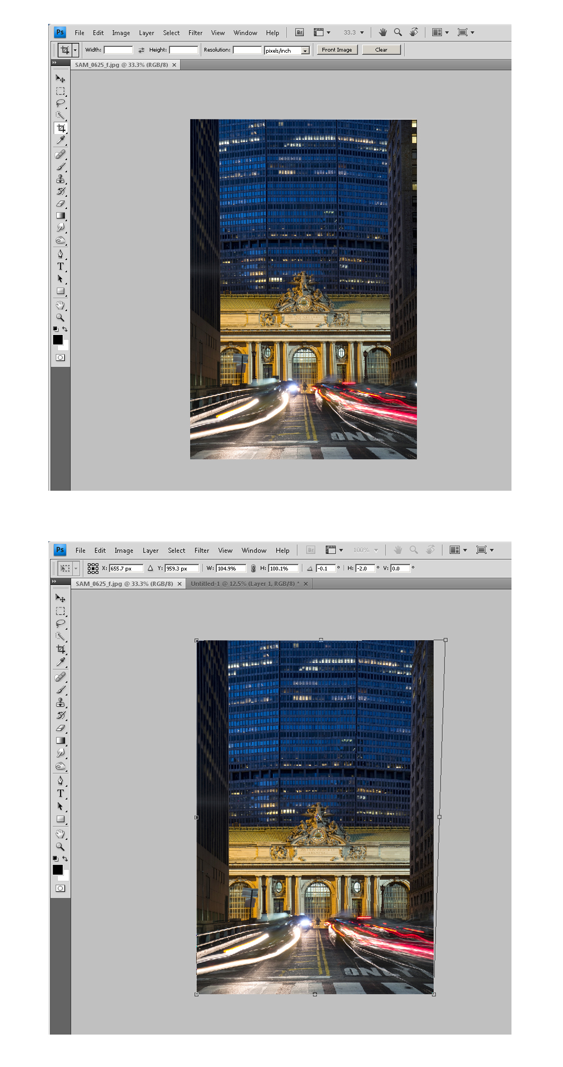Open Crop tool preset picker arrow
The width and height of the screenshot is (563, 1067).
75,50
